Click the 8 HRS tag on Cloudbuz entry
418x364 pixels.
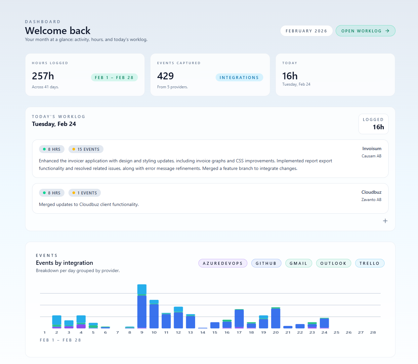click(x=52, y=193)
